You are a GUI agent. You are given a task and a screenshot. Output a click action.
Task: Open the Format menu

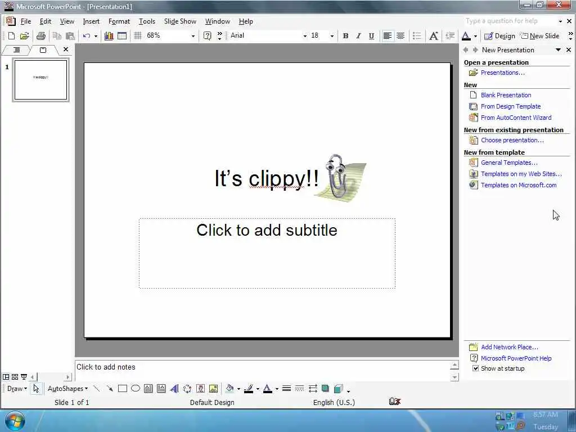[119, 21]
